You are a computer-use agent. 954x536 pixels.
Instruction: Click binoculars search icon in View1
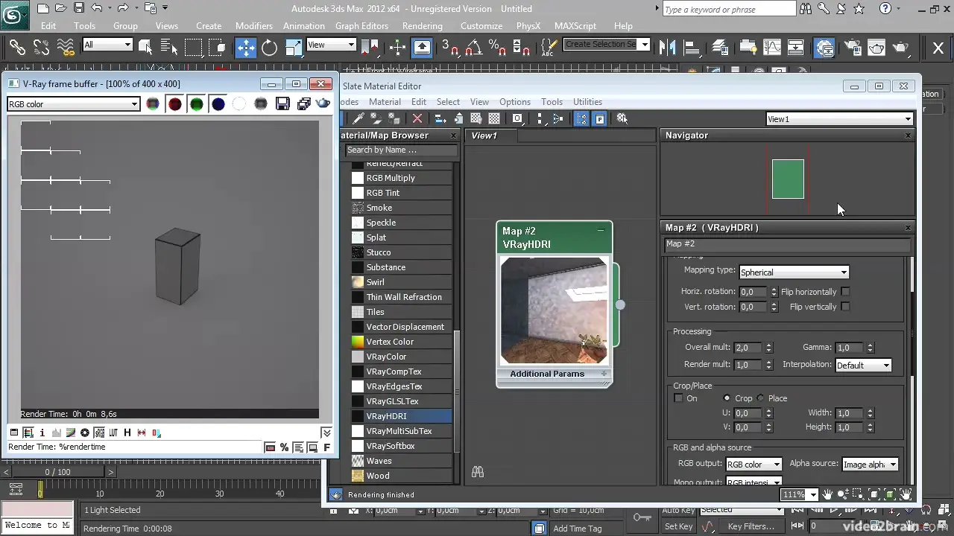click(x=478, y=472)
